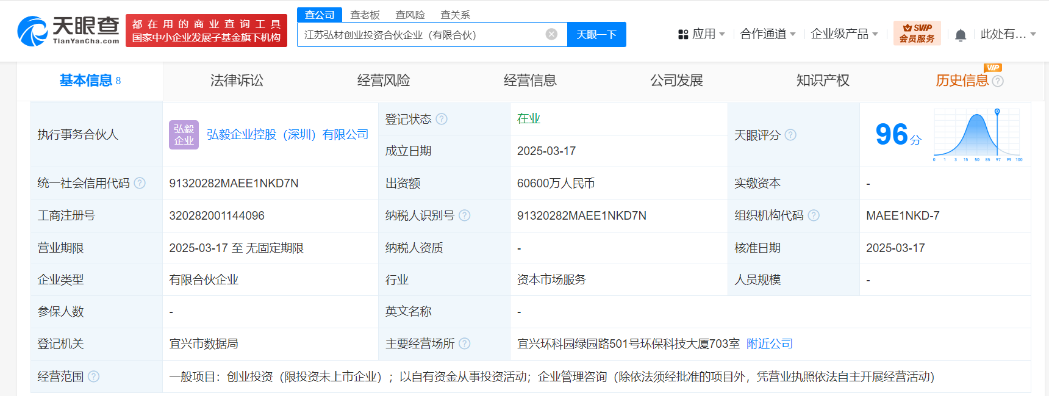Select the 有限合伙企业 type value
The width and height of the screenshot is (1049, 396).
pos(204,279)
